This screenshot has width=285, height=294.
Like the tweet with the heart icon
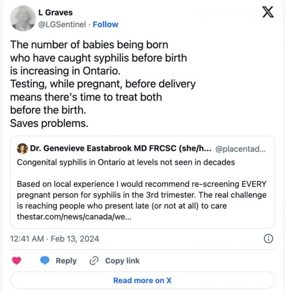pos(17,261)
